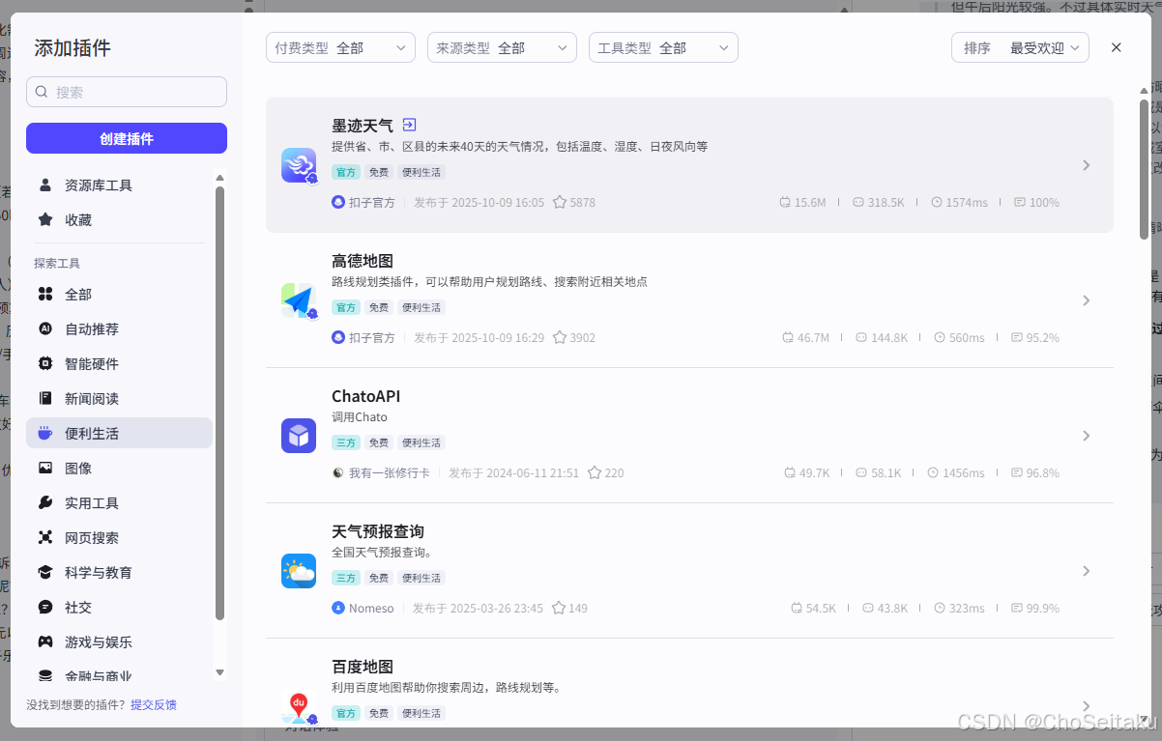Close the 添加插件 dialog
This screenshot has height=741, width=1162.
coord(1117,47)
